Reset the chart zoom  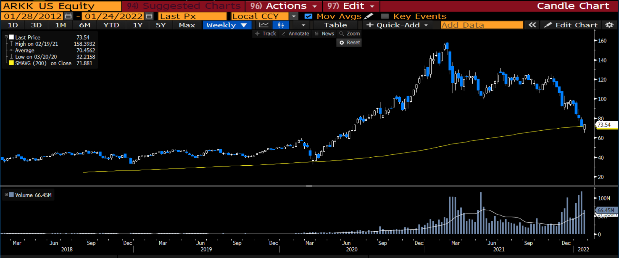click(349, 42)
